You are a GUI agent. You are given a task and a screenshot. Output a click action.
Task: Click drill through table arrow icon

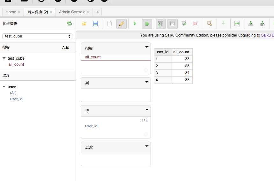click(237, 23)
